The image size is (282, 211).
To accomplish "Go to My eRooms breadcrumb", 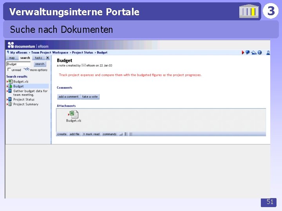I will (x=19, y=52).
